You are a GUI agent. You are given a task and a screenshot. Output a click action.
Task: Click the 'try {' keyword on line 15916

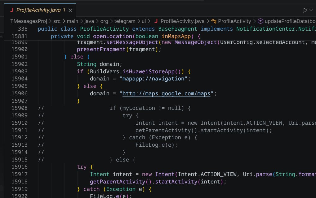85,167
